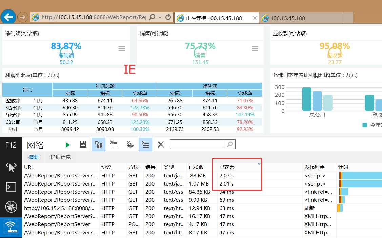Click the clear cookies toolbar icon
The image size is (382, 238).
130,144
